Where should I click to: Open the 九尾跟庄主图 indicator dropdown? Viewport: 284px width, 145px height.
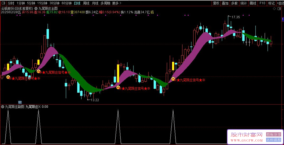point(36,8)
